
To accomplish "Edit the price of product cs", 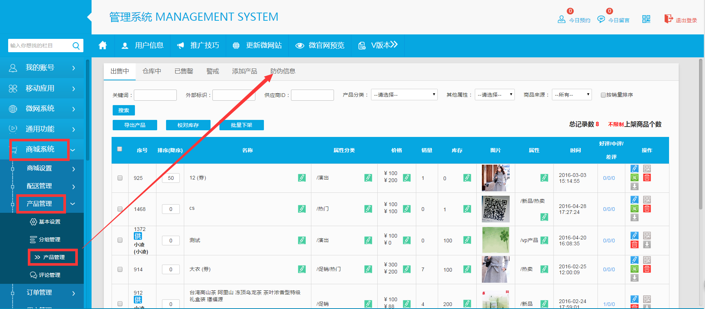I will tap(407, 209).
